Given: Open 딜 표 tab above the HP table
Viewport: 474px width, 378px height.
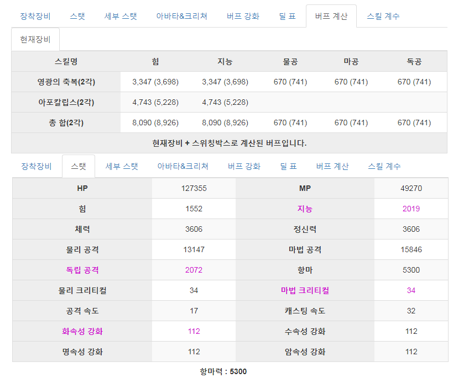Looking at the screenshot, I should 288,166.
